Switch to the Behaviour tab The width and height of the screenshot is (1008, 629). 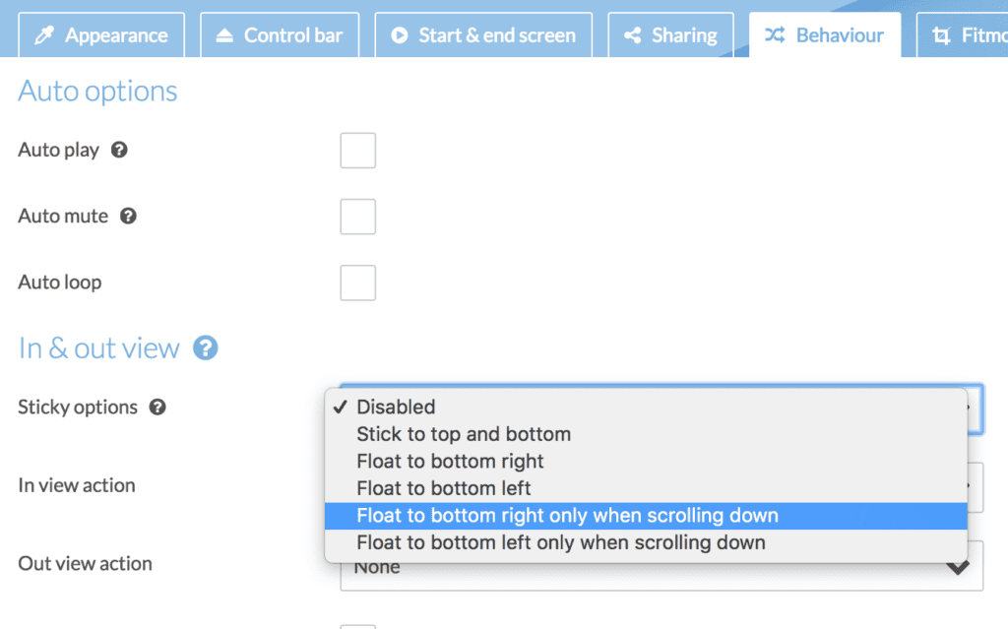(825, 36)
